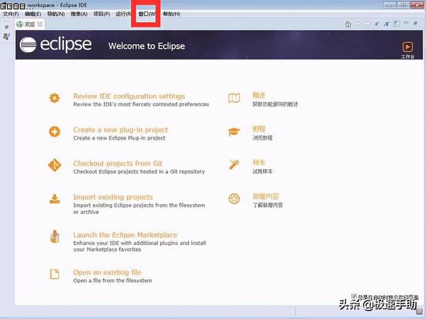The width and height of the screenshot is (426, 319).
Task: Enlarge the welcome page font size
Action: click(386, 24)
